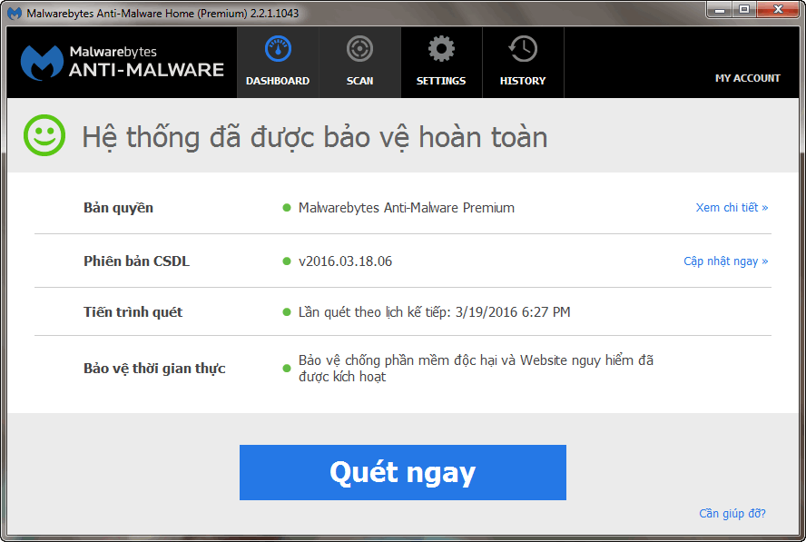The image size is (806, 542).
Task: Click green status dot beside Lần quét theo lịch
Action: click(x=287, y=312)
